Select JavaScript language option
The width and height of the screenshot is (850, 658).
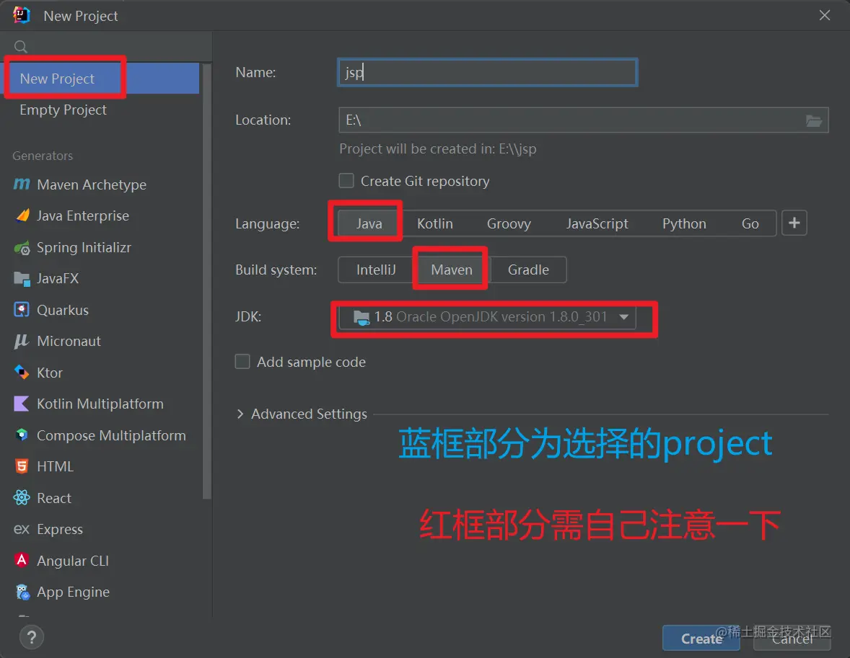(597, 223)
